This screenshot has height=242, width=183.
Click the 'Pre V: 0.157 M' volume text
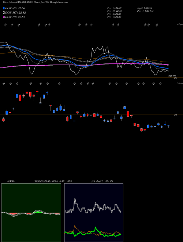click(145, 11)
